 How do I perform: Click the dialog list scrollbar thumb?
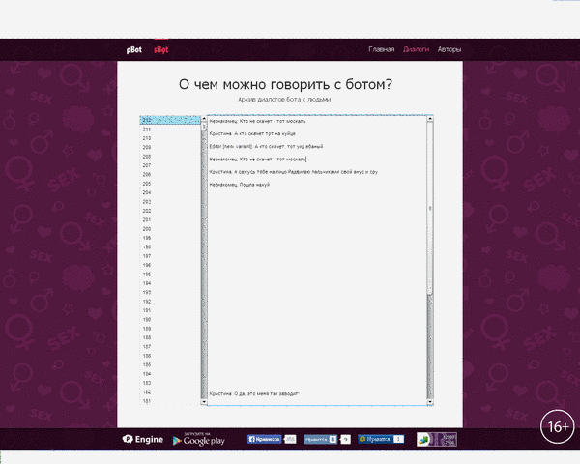click(x=204, y=127)
